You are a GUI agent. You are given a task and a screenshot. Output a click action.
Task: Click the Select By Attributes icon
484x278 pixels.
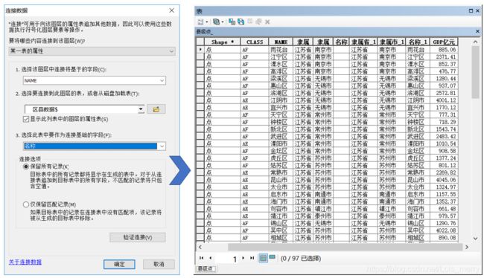click(232, 22)
